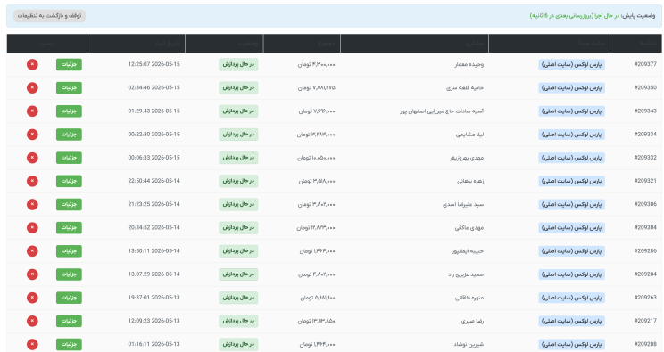Select order ID #209377

coord(645,64)
